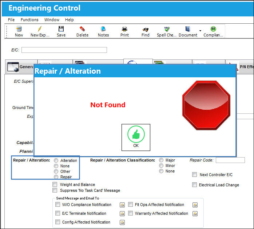Click the W/O Compliance Notification recipient icon
Viewport: 254px width, 229px height.
(122, 205)
